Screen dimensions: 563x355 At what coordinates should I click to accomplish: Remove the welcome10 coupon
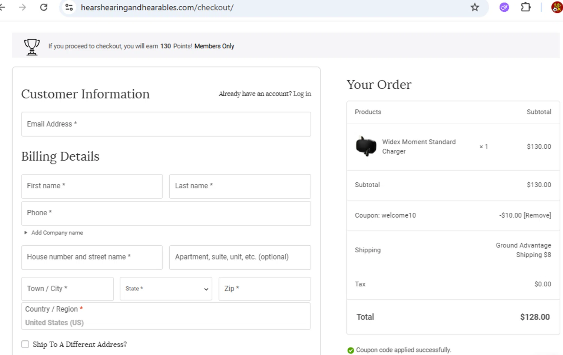537,215
